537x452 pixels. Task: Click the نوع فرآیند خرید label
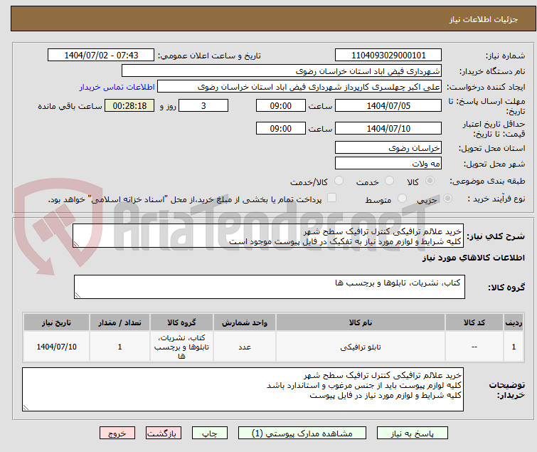tap(496, 199)
